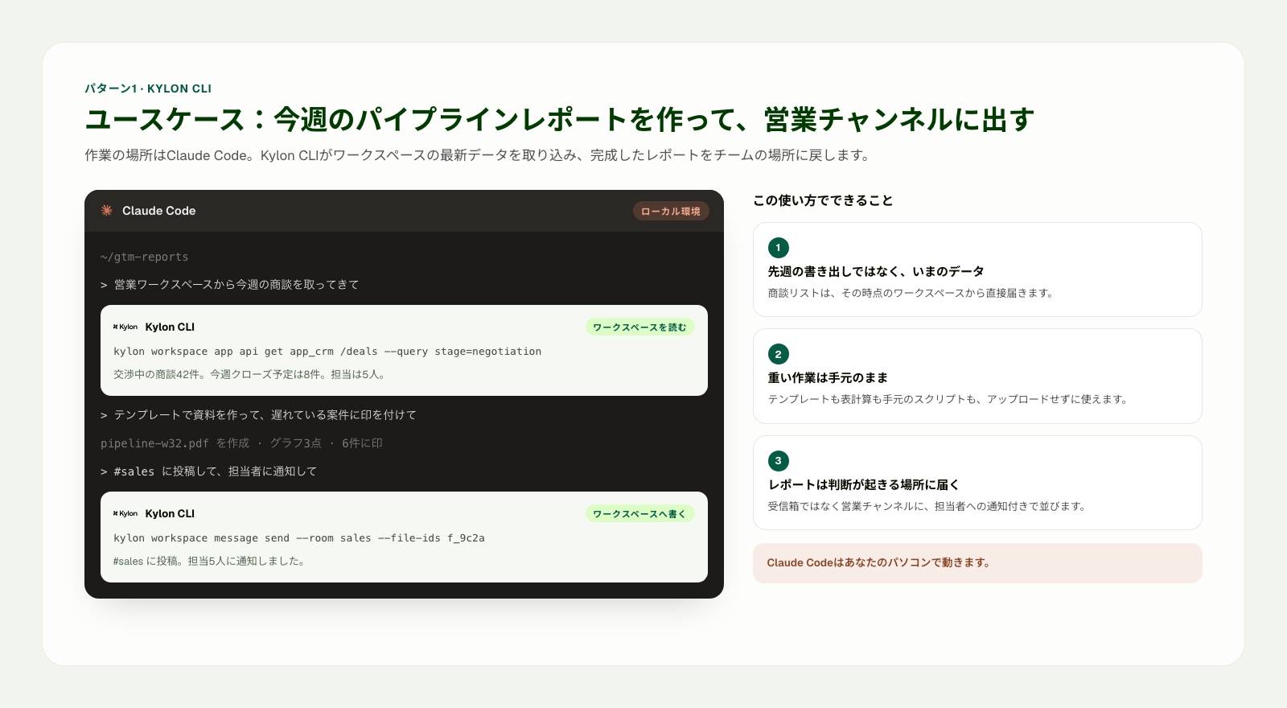The height and width of the screenshot is (708, 1287).
Task: Click the numbered badge 3 circle
Action: (x=779, y=461)
